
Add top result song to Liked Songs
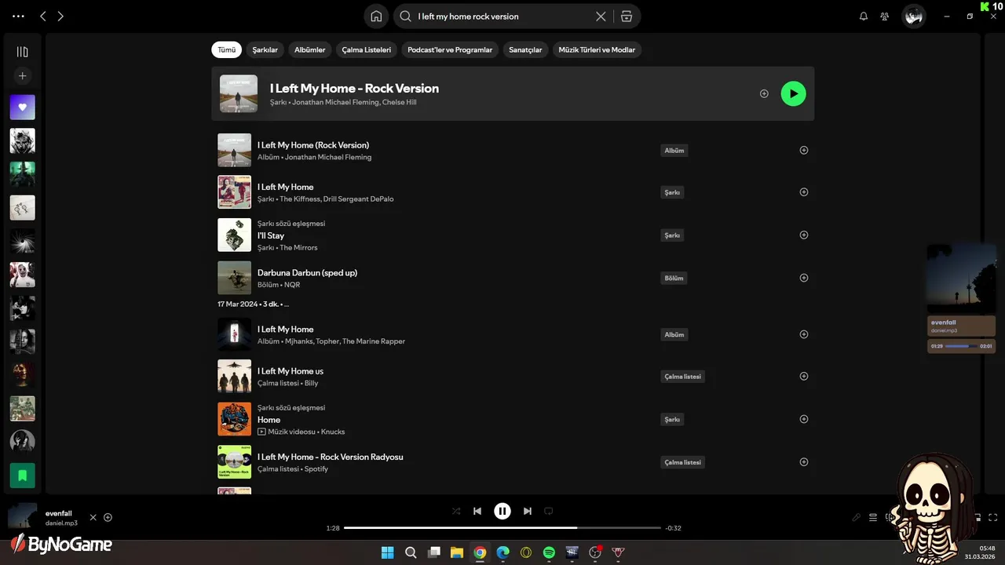coord(764,93)
